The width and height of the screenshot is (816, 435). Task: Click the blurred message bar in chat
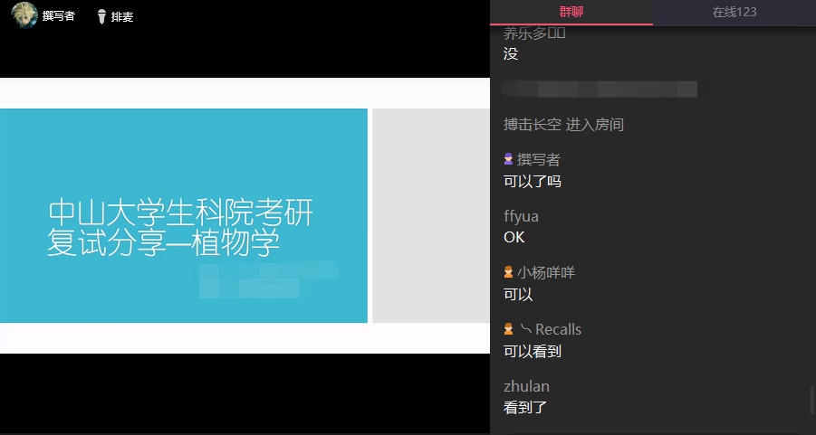600,89
